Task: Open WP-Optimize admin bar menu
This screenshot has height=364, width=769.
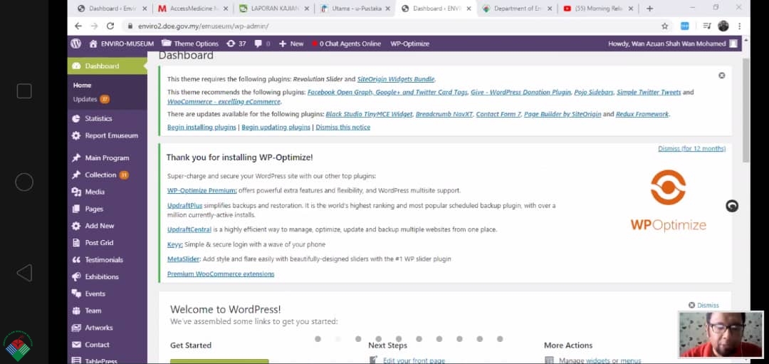Action: pyautogui.click(x=409, y=43)
